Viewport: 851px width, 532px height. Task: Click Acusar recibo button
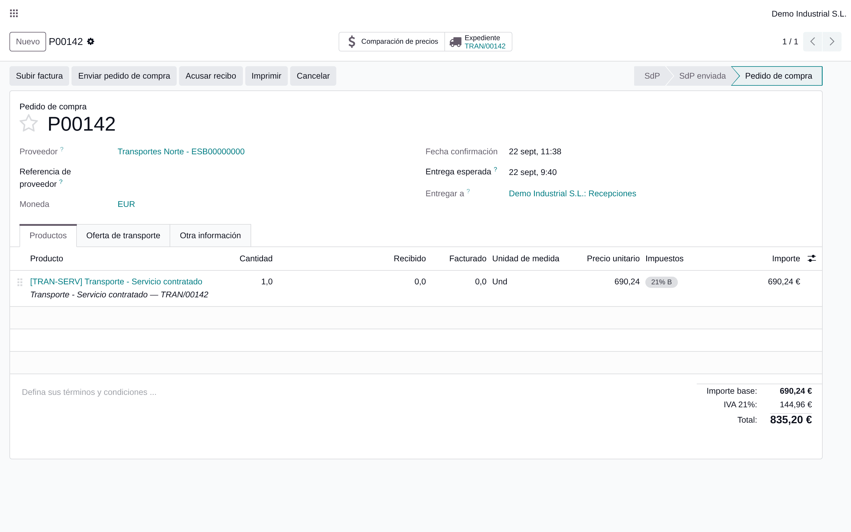point(211,76)
